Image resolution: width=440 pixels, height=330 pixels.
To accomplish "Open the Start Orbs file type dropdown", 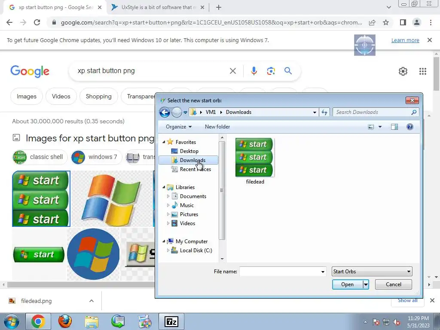I will [x=372, y=272].
